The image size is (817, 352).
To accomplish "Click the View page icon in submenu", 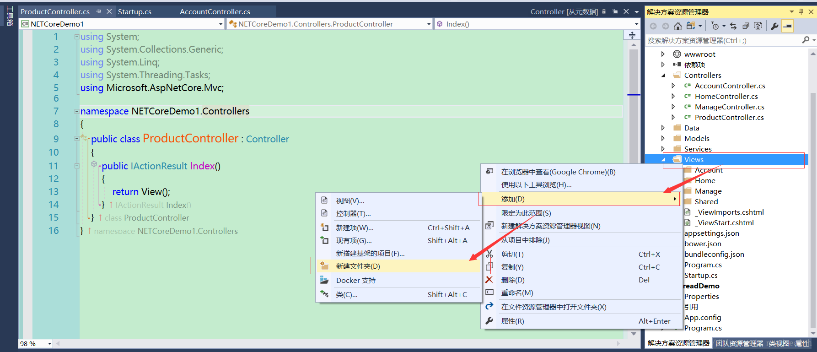I will [x=324, y=200].
